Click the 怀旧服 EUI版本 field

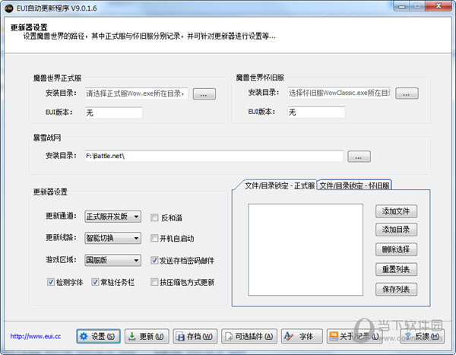[316, 112]
